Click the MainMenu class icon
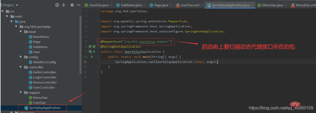Viewport: 316px width, 113px height. click(30, 37)
